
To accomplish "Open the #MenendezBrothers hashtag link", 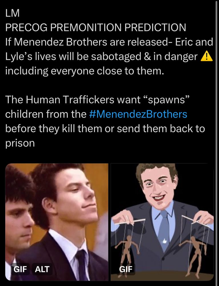I will tap(138, 114).
